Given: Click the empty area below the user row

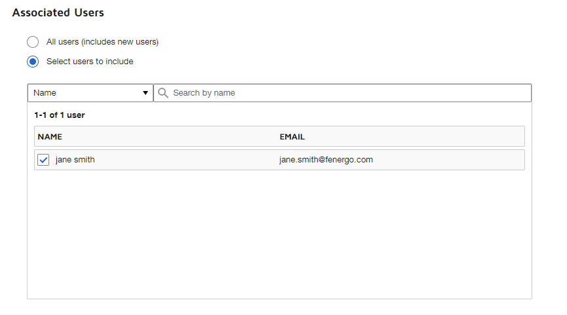Looking at the screenshot, I should click(279, 236).
